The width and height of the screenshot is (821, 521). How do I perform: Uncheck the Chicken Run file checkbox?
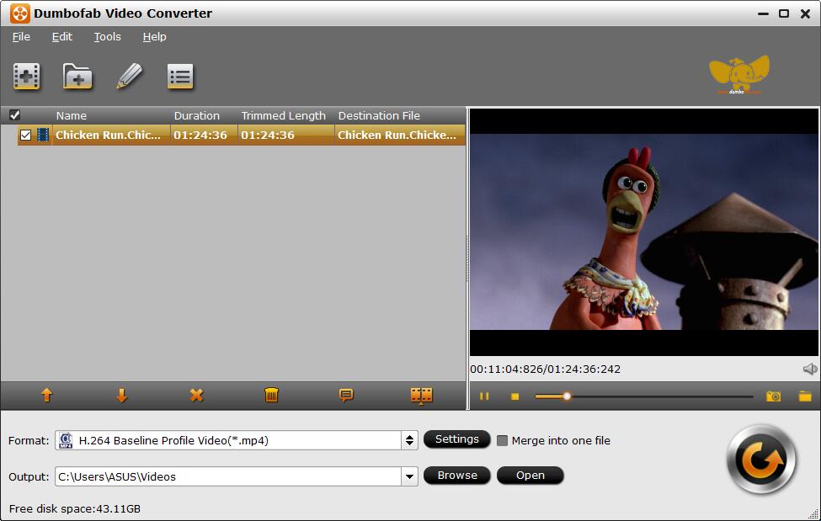click(x=25, y=136)
